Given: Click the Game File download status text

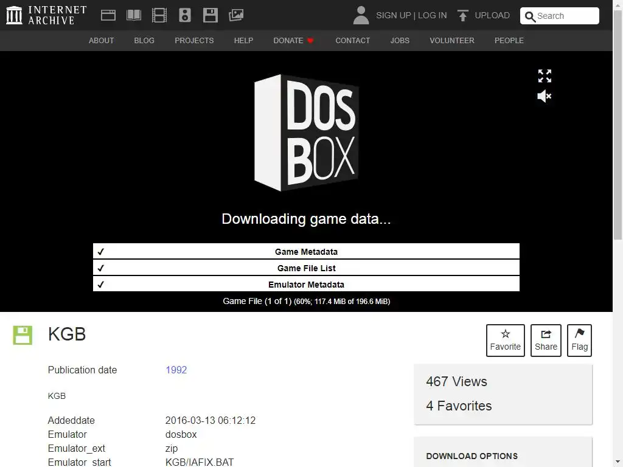Looking at the screenshot, I should pos(307,302).
